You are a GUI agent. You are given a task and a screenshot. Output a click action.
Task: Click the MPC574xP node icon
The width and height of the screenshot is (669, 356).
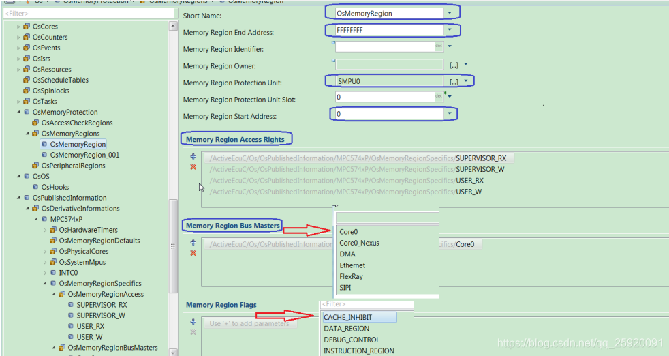point(44,220)
